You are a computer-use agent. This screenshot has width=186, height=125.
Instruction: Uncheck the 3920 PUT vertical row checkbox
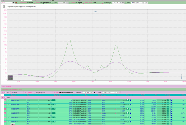[x=5, y=117]
